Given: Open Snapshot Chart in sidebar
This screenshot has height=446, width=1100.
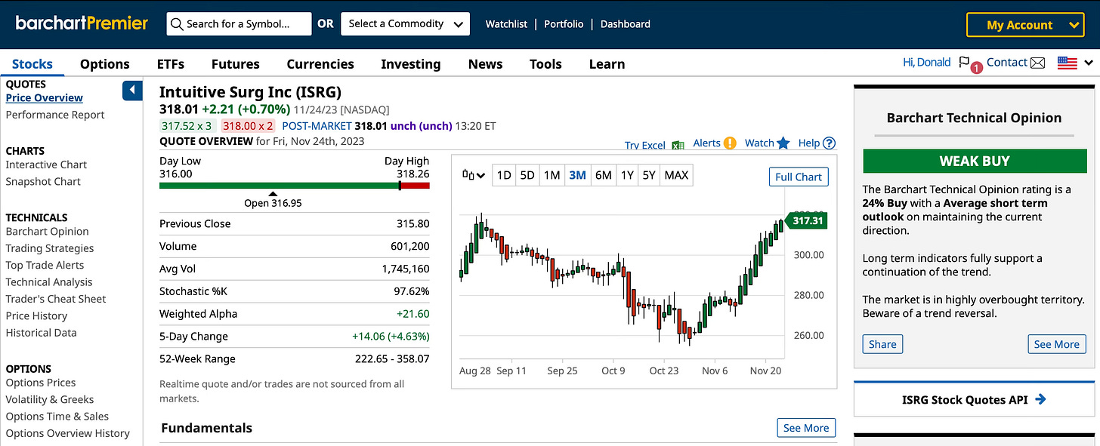Looking at the screenshot, I should coord(43,181).
